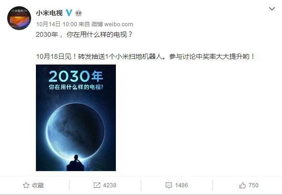
Task: Click the thumbs-up like icon
Action: point(242,185)
